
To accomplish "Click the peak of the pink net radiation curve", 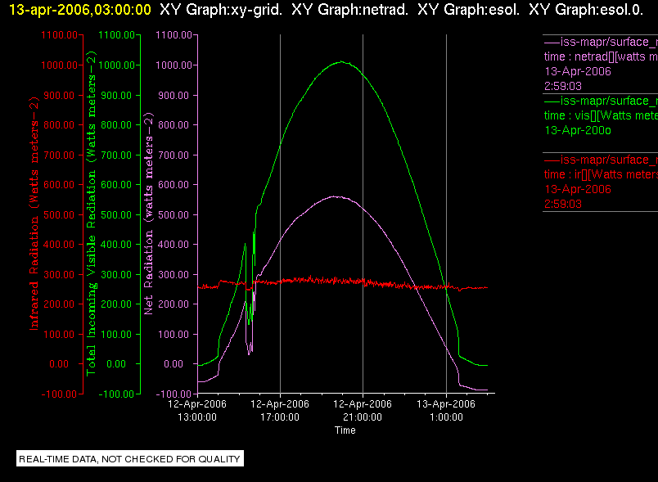I will pos(335,196).
